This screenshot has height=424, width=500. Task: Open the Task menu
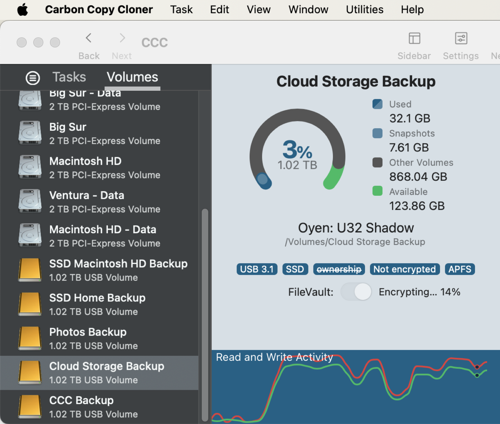pos(181,10)
